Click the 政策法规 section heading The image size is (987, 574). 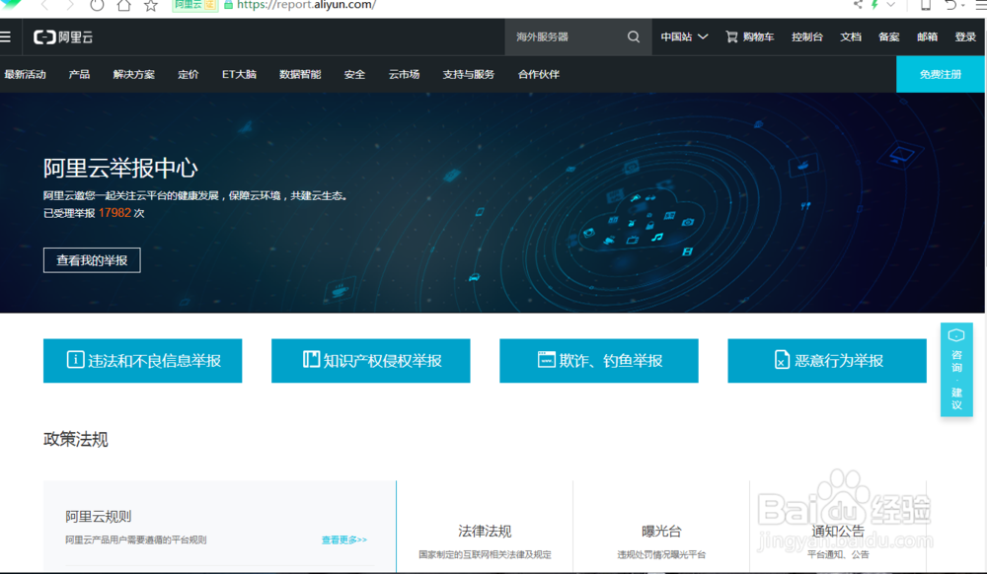(x=76, y=440)
